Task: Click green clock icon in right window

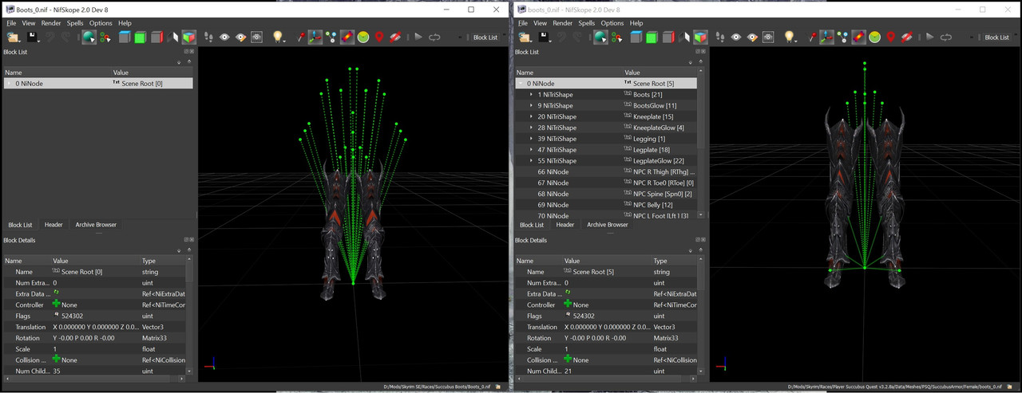Action: [875, 37]
